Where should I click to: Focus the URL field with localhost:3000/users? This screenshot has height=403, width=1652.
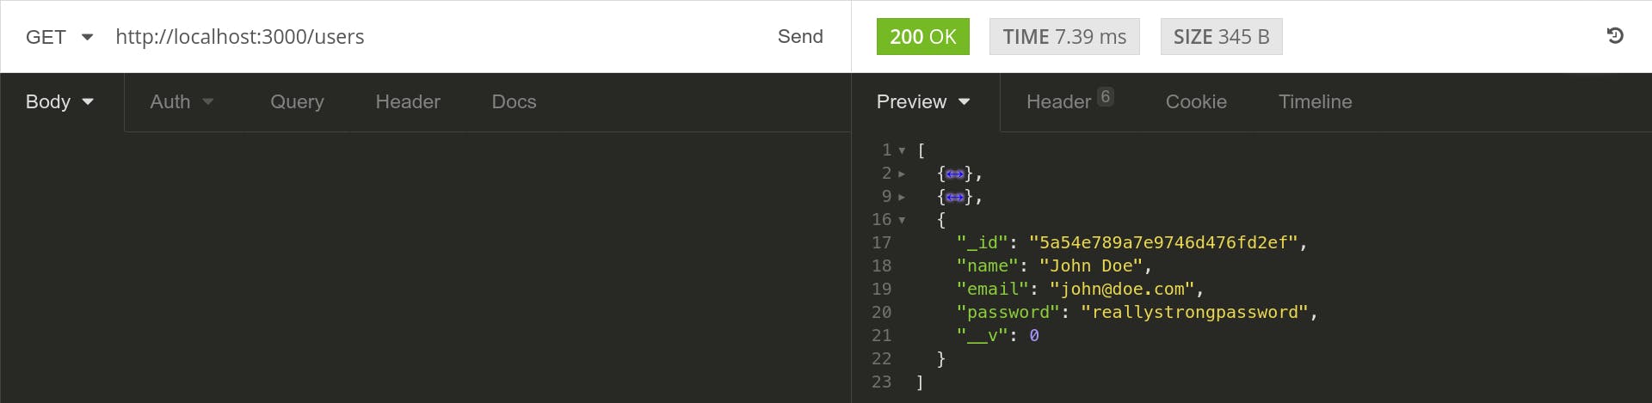coord(430,37)
